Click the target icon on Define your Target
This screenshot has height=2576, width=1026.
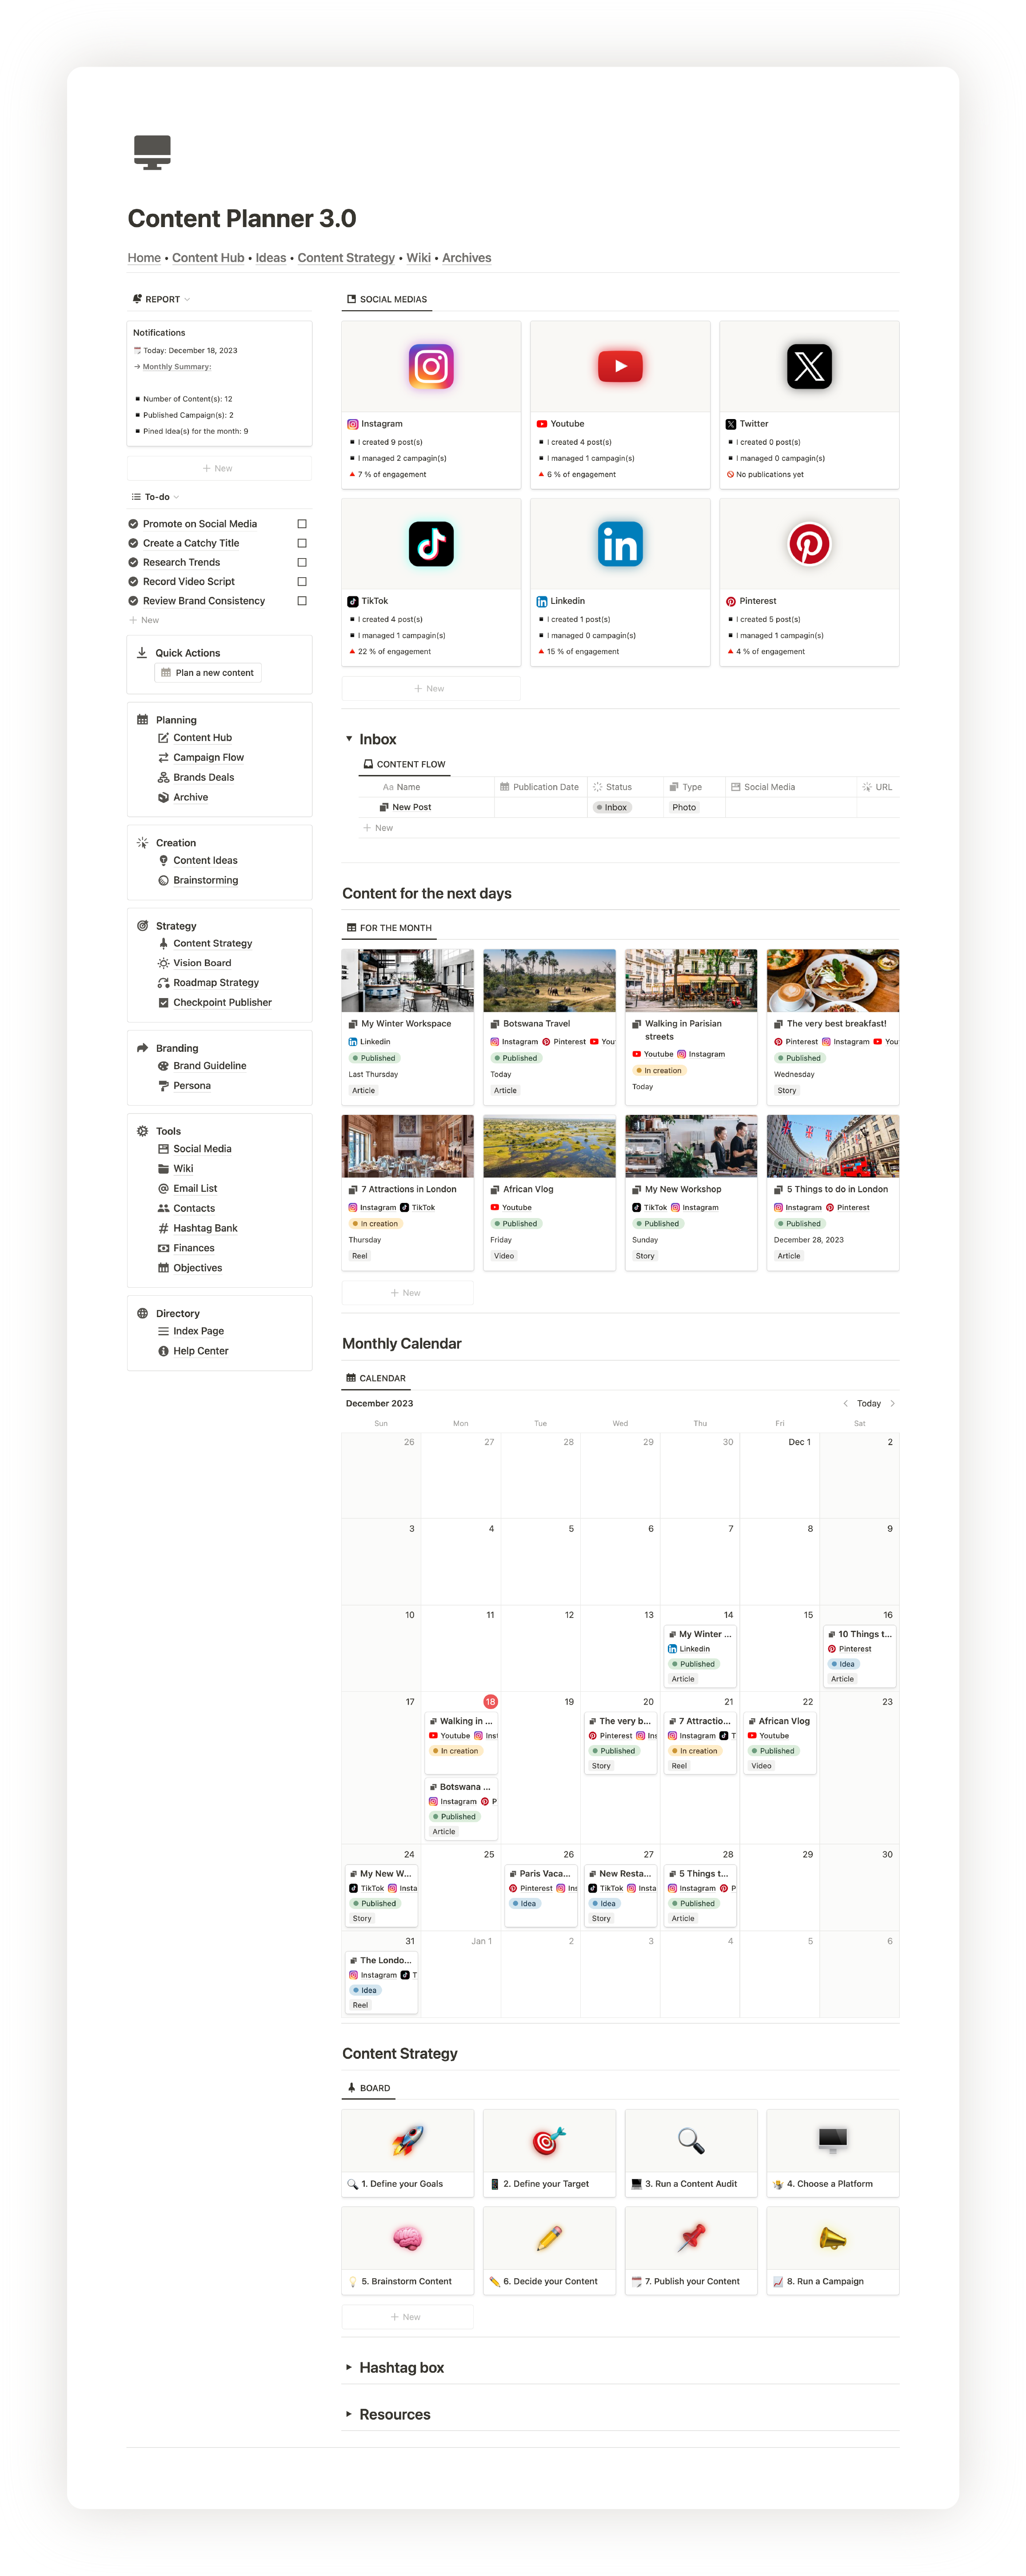click(x=549, y=2141)
